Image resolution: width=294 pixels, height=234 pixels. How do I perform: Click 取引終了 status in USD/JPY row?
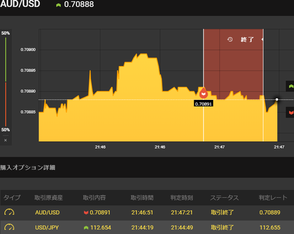(222, 227)
